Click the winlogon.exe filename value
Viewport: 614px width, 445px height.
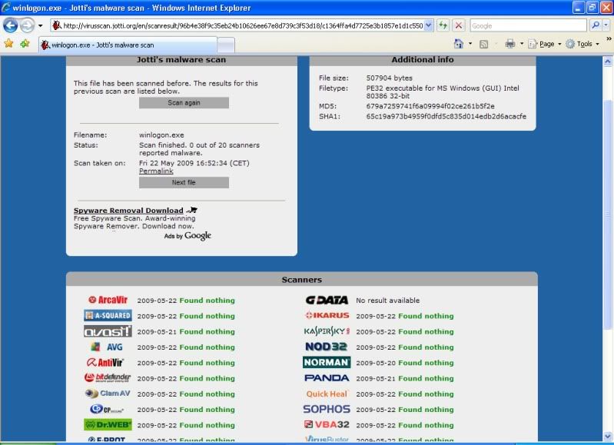[161, 135]
